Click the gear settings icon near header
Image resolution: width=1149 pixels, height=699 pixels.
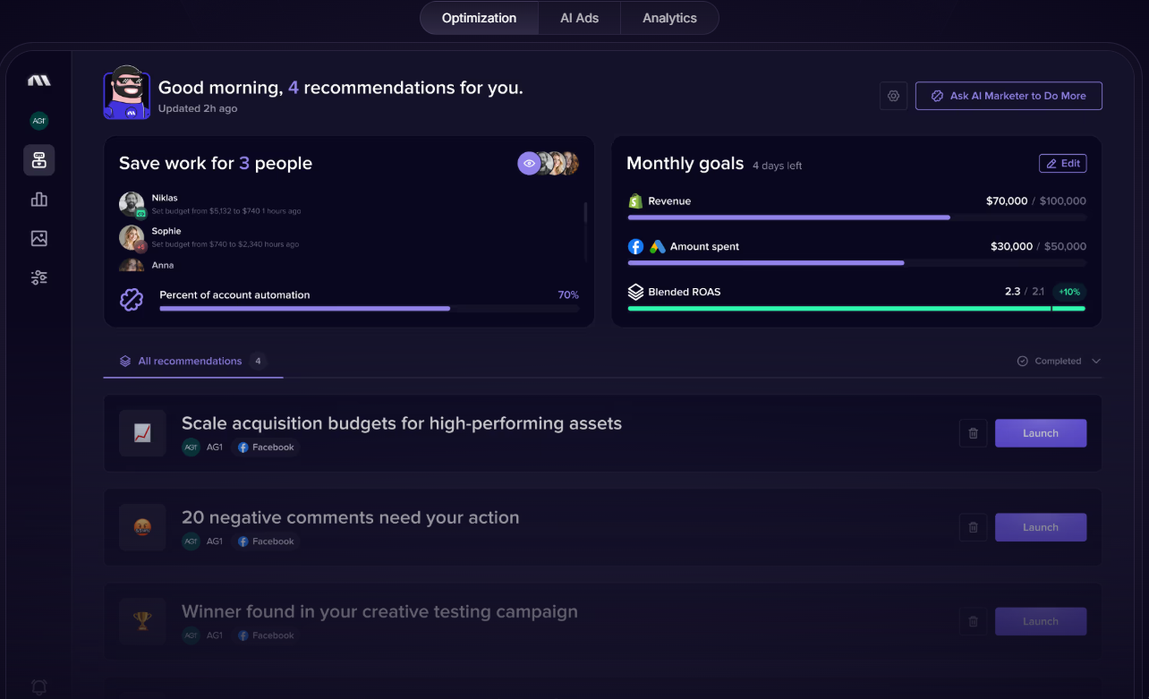(893, 96)
